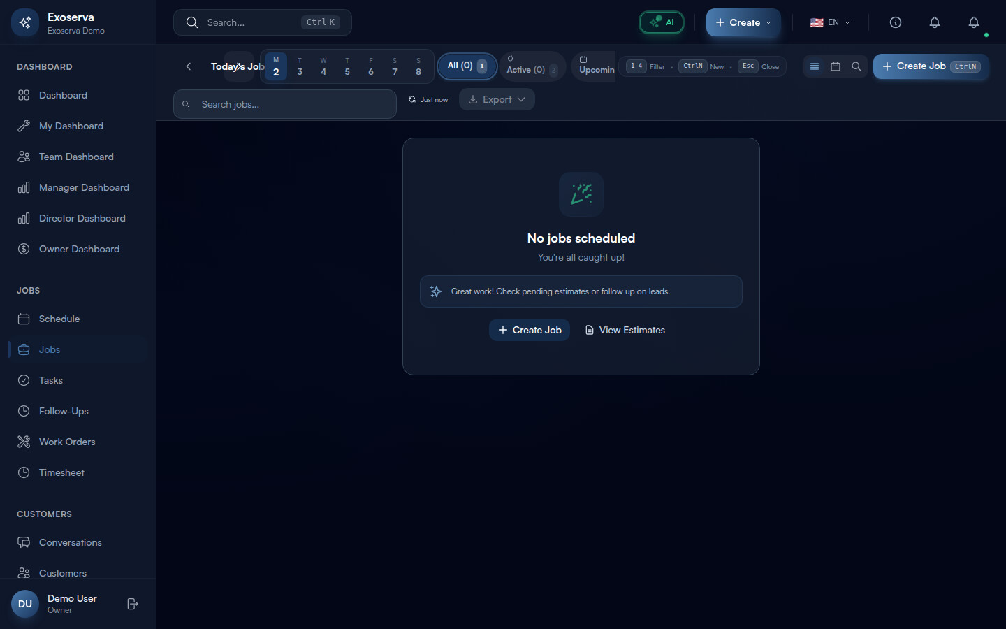Screen dimensions: 1006x629
Task: Open Work Orders in the sidebar
Action: 67,442
